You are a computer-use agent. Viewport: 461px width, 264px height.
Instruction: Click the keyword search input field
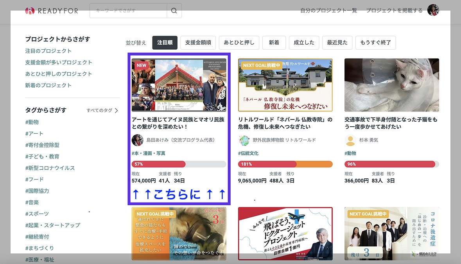pyautogui.click(x=129, y=11)
